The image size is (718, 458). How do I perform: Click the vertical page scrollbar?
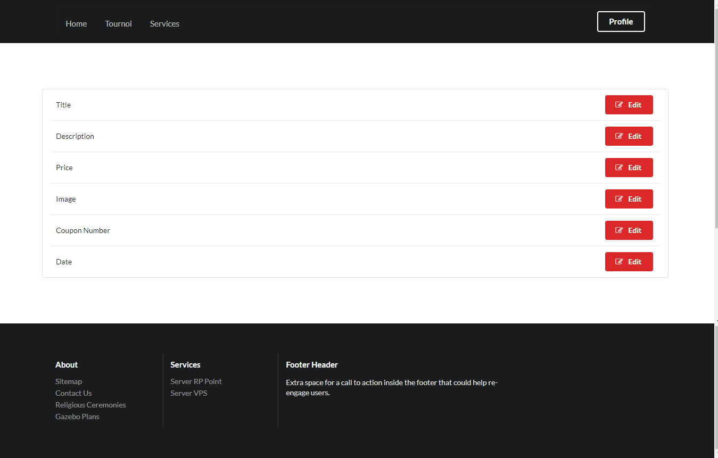(716, 229)
